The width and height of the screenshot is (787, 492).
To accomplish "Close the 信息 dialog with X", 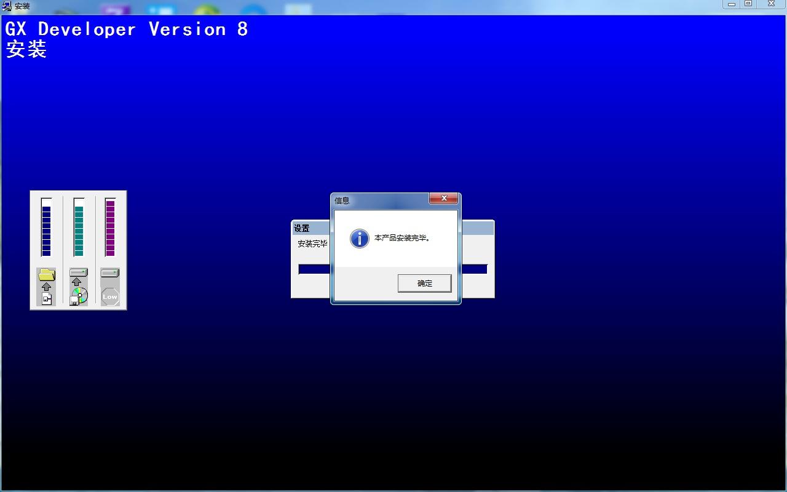I will [x=443, y=199].
